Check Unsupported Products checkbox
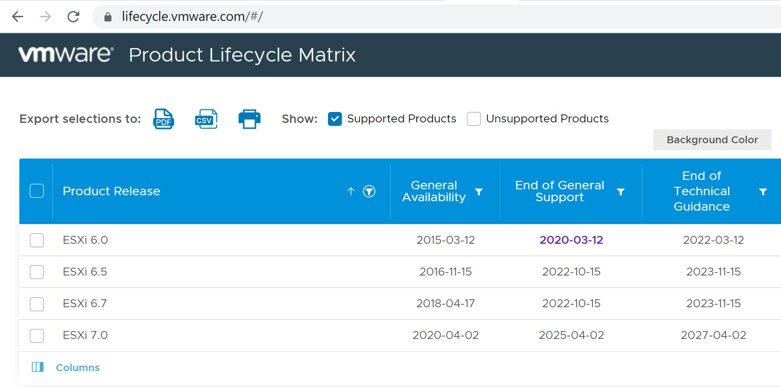The width and height of the screenshot is (781, 387). 474,119
